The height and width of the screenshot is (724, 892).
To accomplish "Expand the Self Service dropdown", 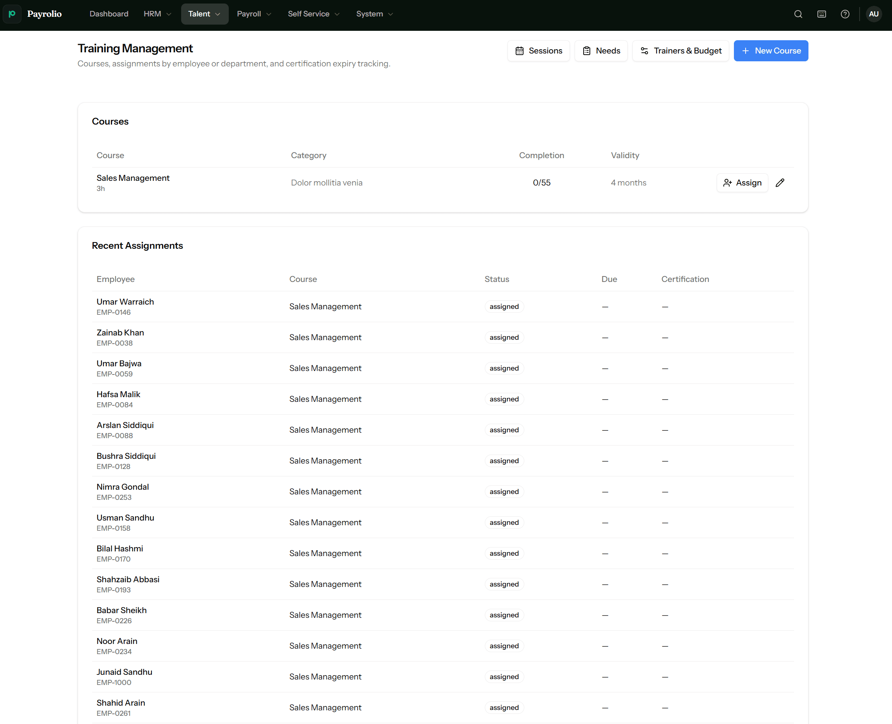I will 313,14.
